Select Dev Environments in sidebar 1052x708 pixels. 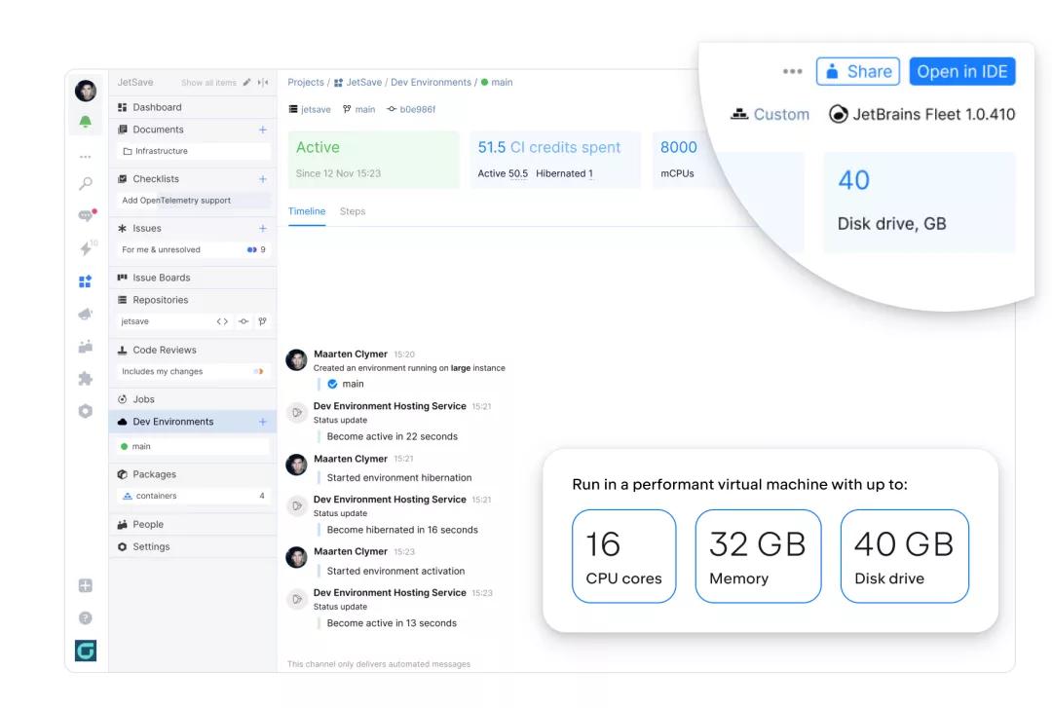pyautogui.click(x=193, y=422)
